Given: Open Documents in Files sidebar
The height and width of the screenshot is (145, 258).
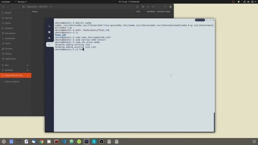Looking at the screenshot, I should point(16,33).
